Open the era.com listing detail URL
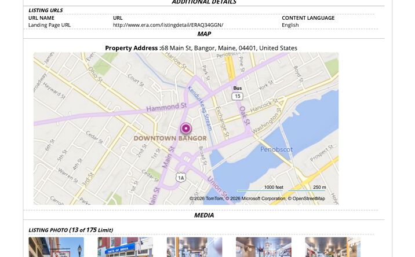This screenshot has width=415, height=257. 168,25
